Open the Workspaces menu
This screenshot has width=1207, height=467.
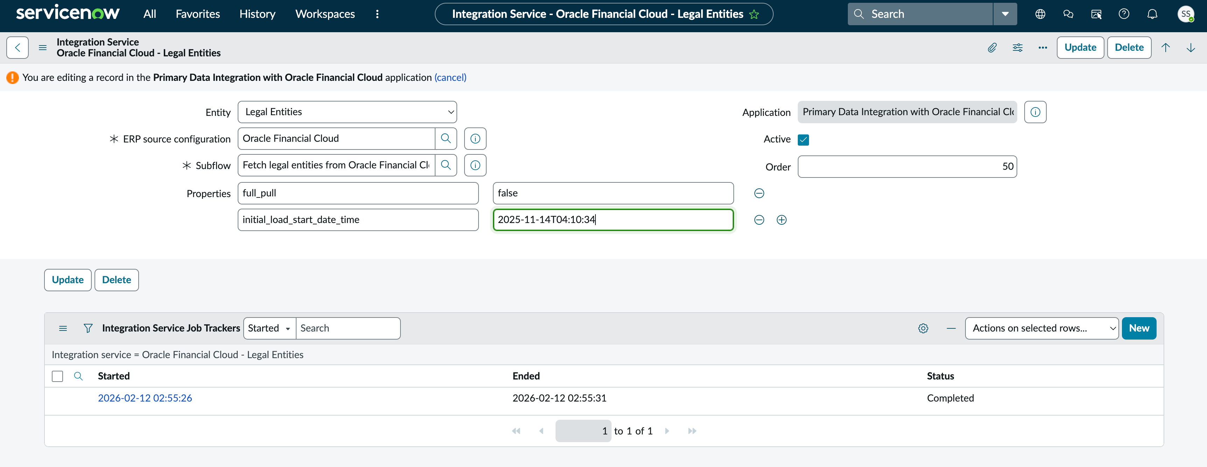pos(325,14)
